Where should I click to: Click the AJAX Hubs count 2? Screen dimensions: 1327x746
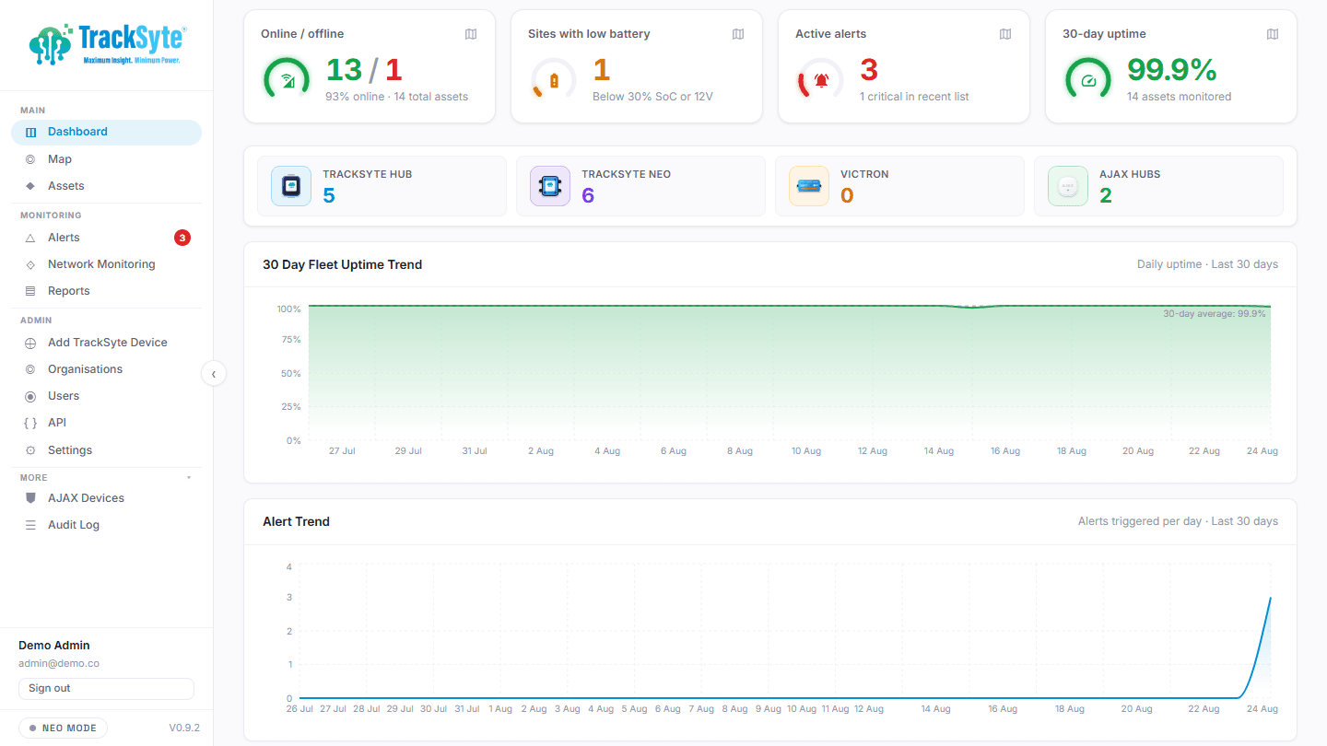1106,195
